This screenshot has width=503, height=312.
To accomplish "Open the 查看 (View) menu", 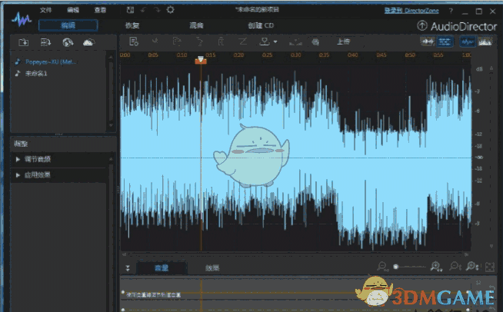I will tap(100, 10).
